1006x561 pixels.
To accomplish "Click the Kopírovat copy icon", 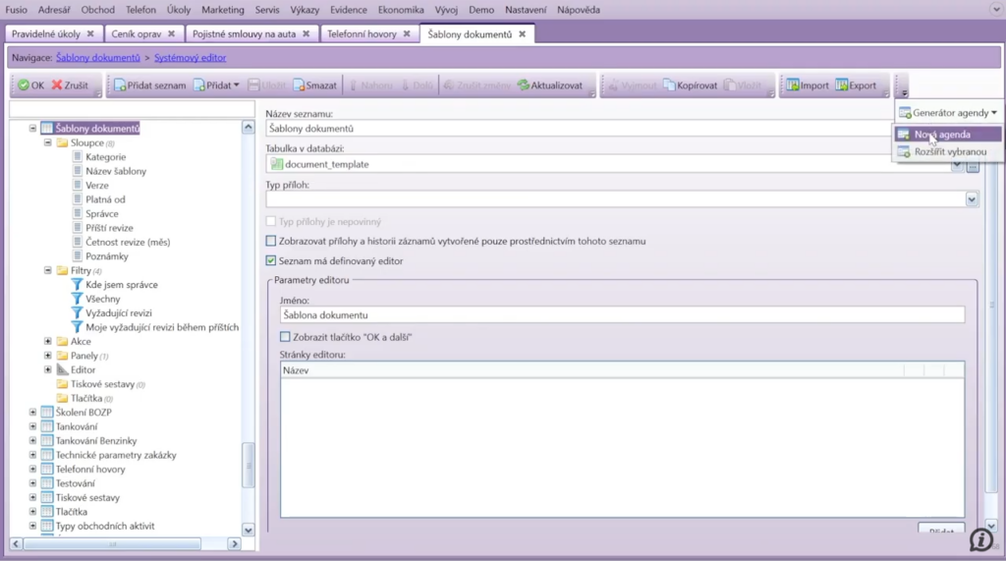I will coord(669,85).
